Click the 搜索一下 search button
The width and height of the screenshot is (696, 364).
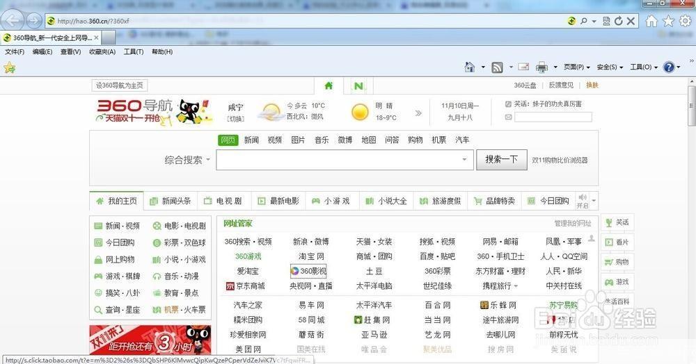(x=502, y=159)
